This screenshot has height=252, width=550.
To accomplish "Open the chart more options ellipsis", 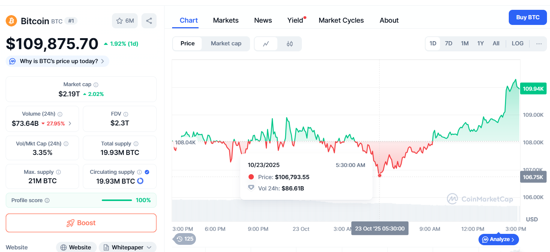I will click(539, 43).
